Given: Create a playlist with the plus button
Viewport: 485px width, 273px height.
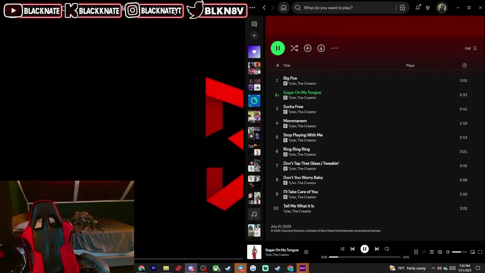Looking at the screenshot, I should [x=254, y=36].
